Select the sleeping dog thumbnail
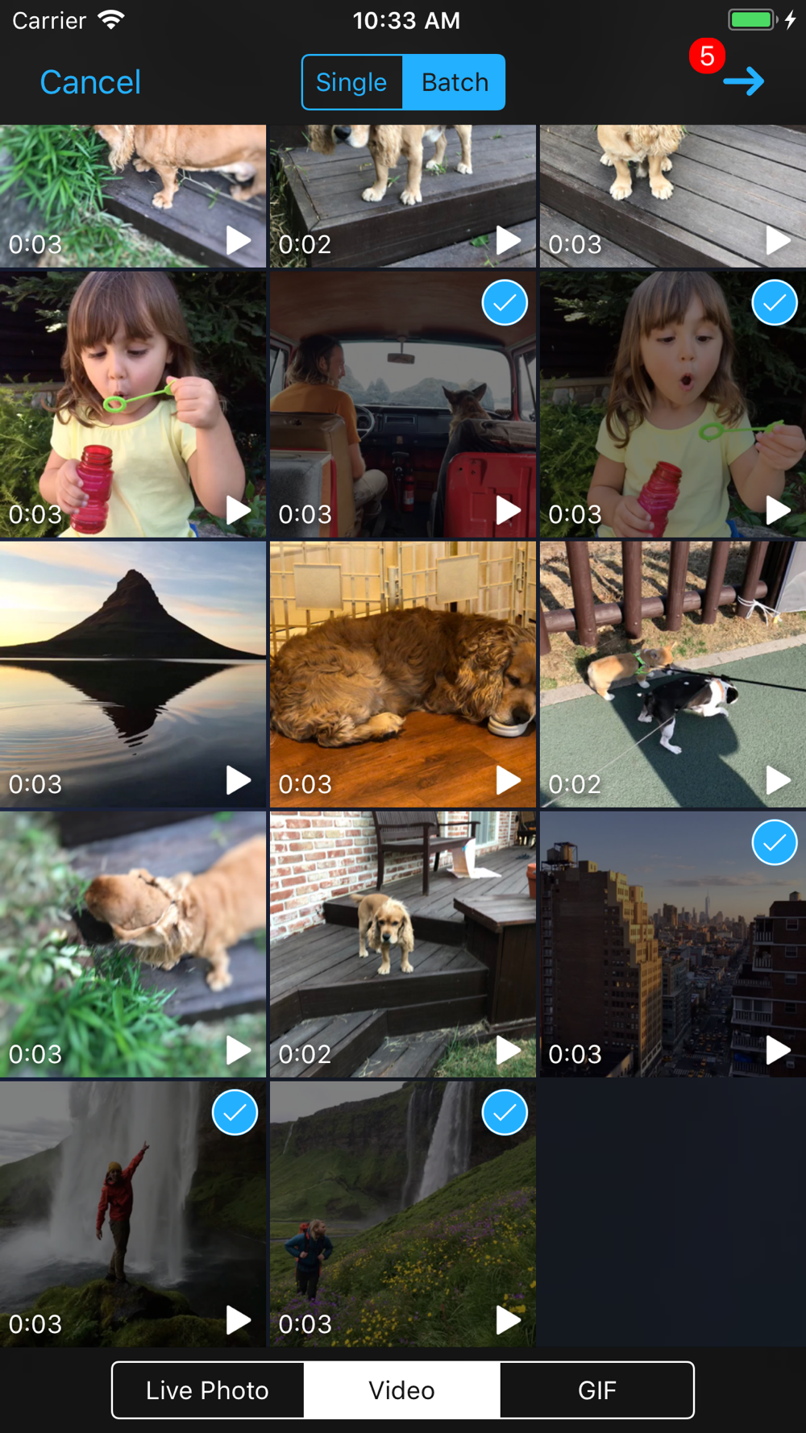 (x=403, y=675)
